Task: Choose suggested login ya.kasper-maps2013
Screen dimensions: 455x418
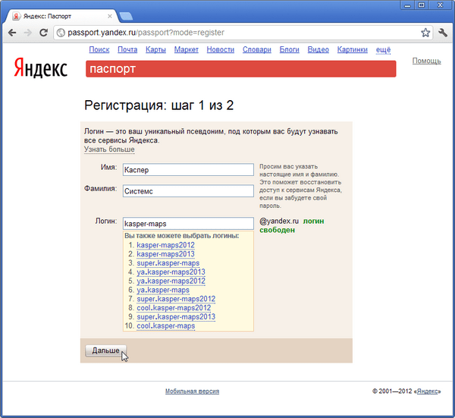Action: (171, 272)
